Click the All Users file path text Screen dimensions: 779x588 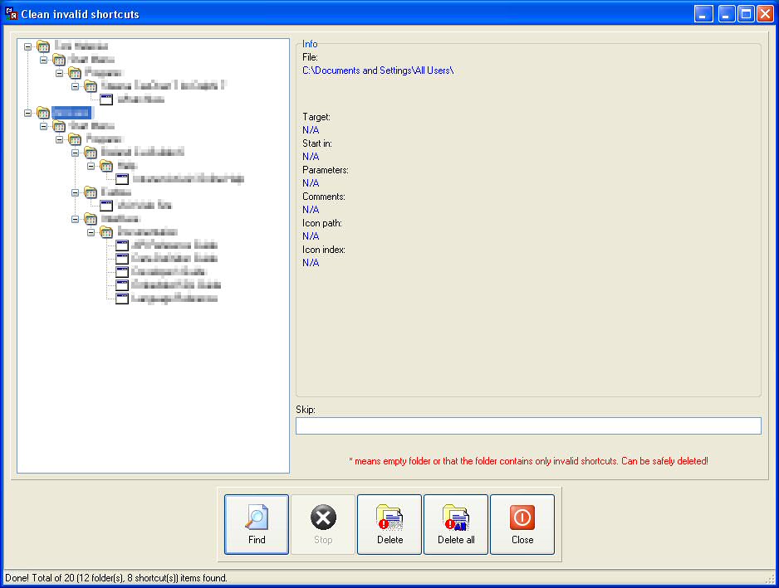click(x=378, y=70)
